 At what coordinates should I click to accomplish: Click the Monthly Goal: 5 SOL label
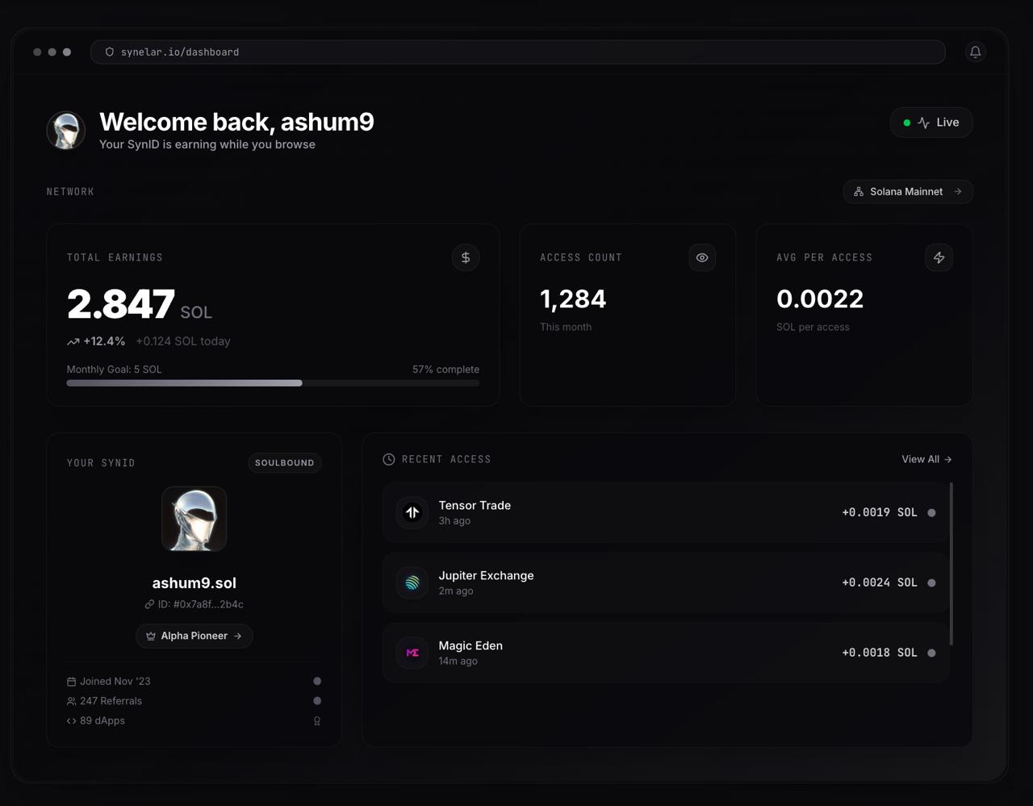point(114,370)
